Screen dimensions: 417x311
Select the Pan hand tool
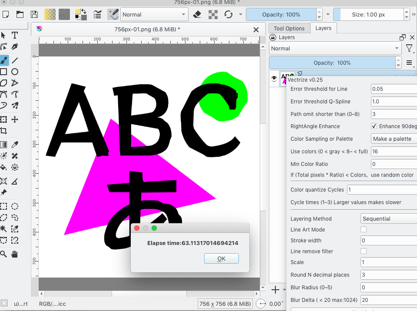[15, 254]
